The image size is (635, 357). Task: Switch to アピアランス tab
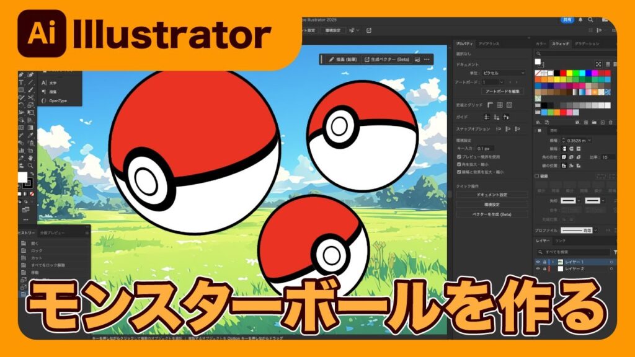489,43
